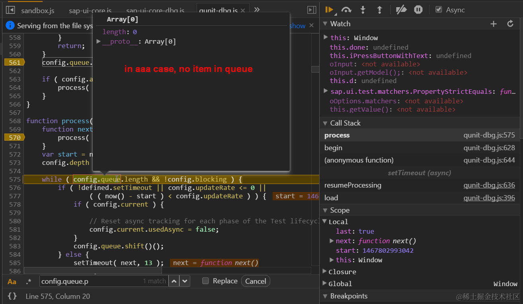Expand PropertyStrictEquals watch entry
Viewport: 523px width, 304px height.
tap(326, 91)
